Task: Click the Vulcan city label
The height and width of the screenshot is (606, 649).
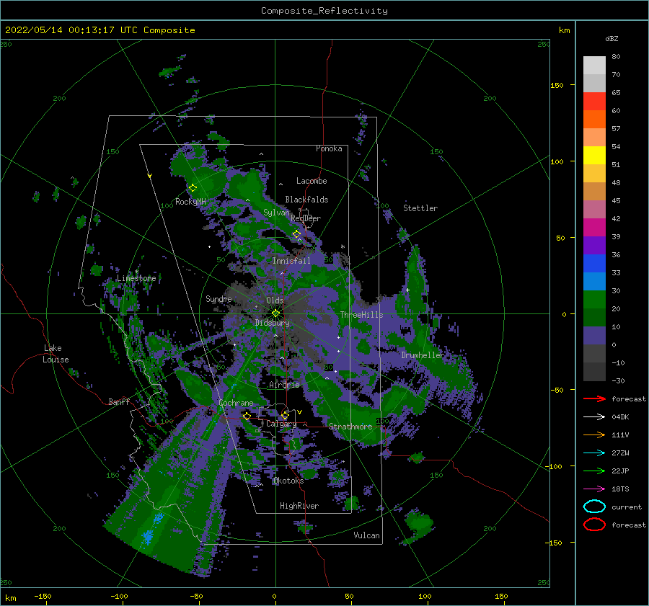Action: tap(367, 535)
